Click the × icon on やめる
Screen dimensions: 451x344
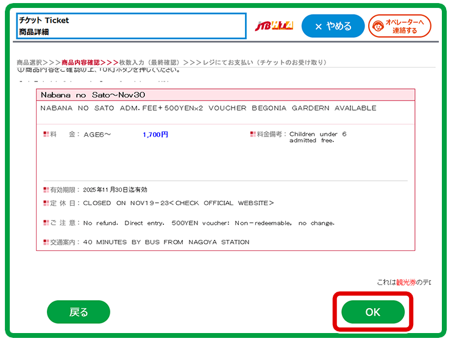[318, 26]
